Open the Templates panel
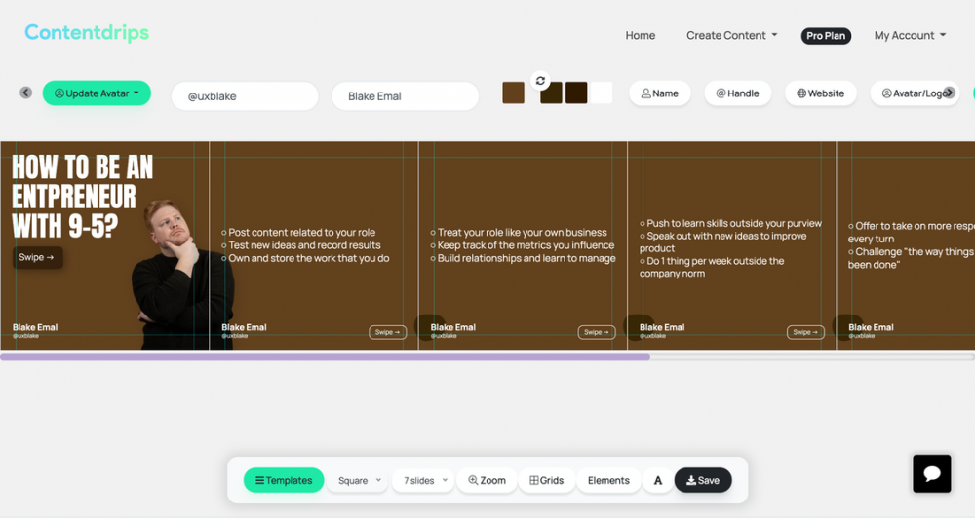The width and height of the screenshot is (975, 519). coord(284,480)
